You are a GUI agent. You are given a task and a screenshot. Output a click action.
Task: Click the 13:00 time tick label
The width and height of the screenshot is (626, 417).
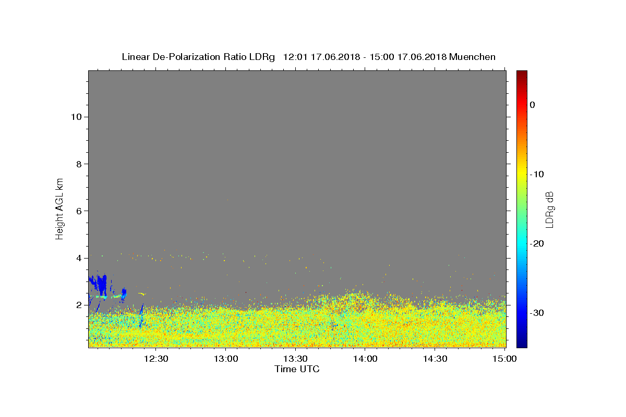point(226,359)
